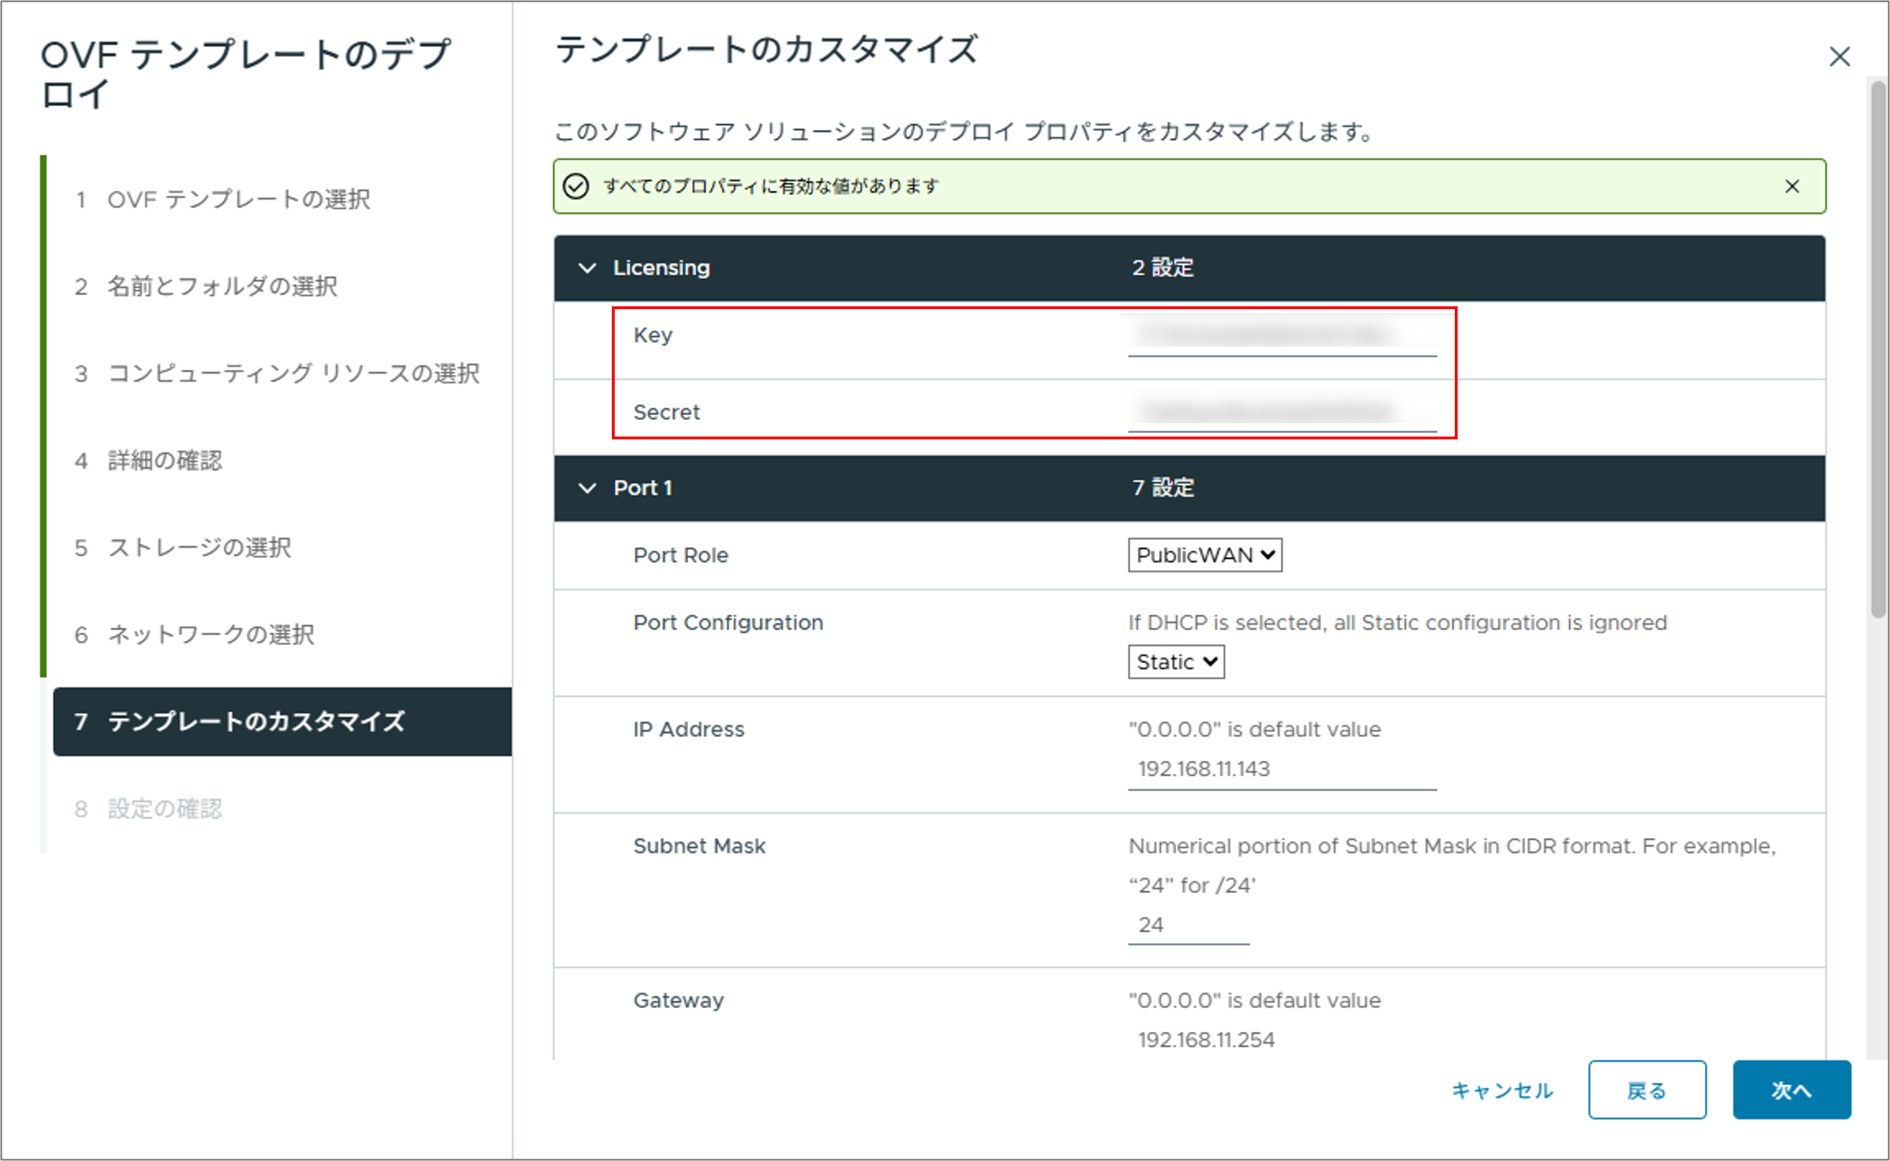
Task: Click the Port 1 header label
Action: [643, 489]
